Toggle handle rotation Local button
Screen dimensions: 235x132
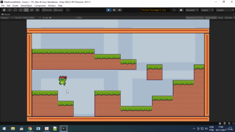[58, 10]
